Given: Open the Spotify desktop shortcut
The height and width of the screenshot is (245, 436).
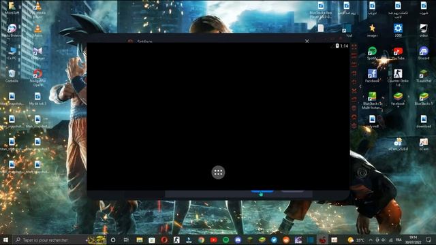Looking at the screenshot, I should click(x=372, y=53).
